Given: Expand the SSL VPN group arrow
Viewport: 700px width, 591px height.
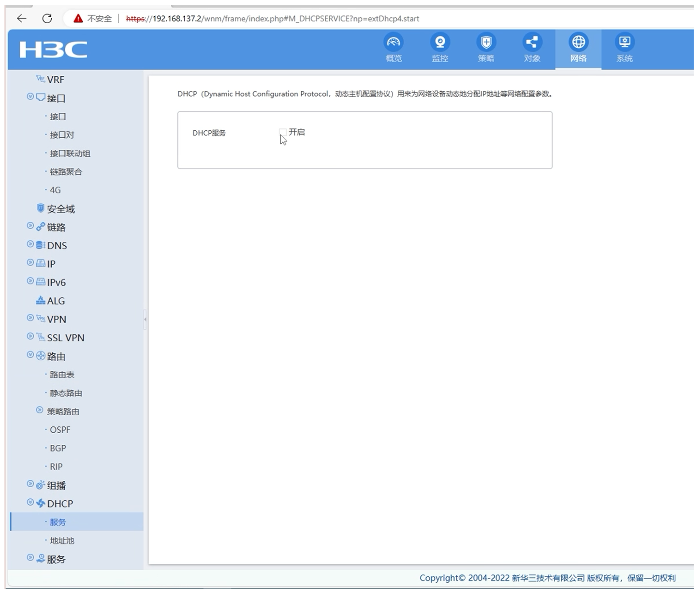Looking at the screenshot, I should (x=30, y=337).
